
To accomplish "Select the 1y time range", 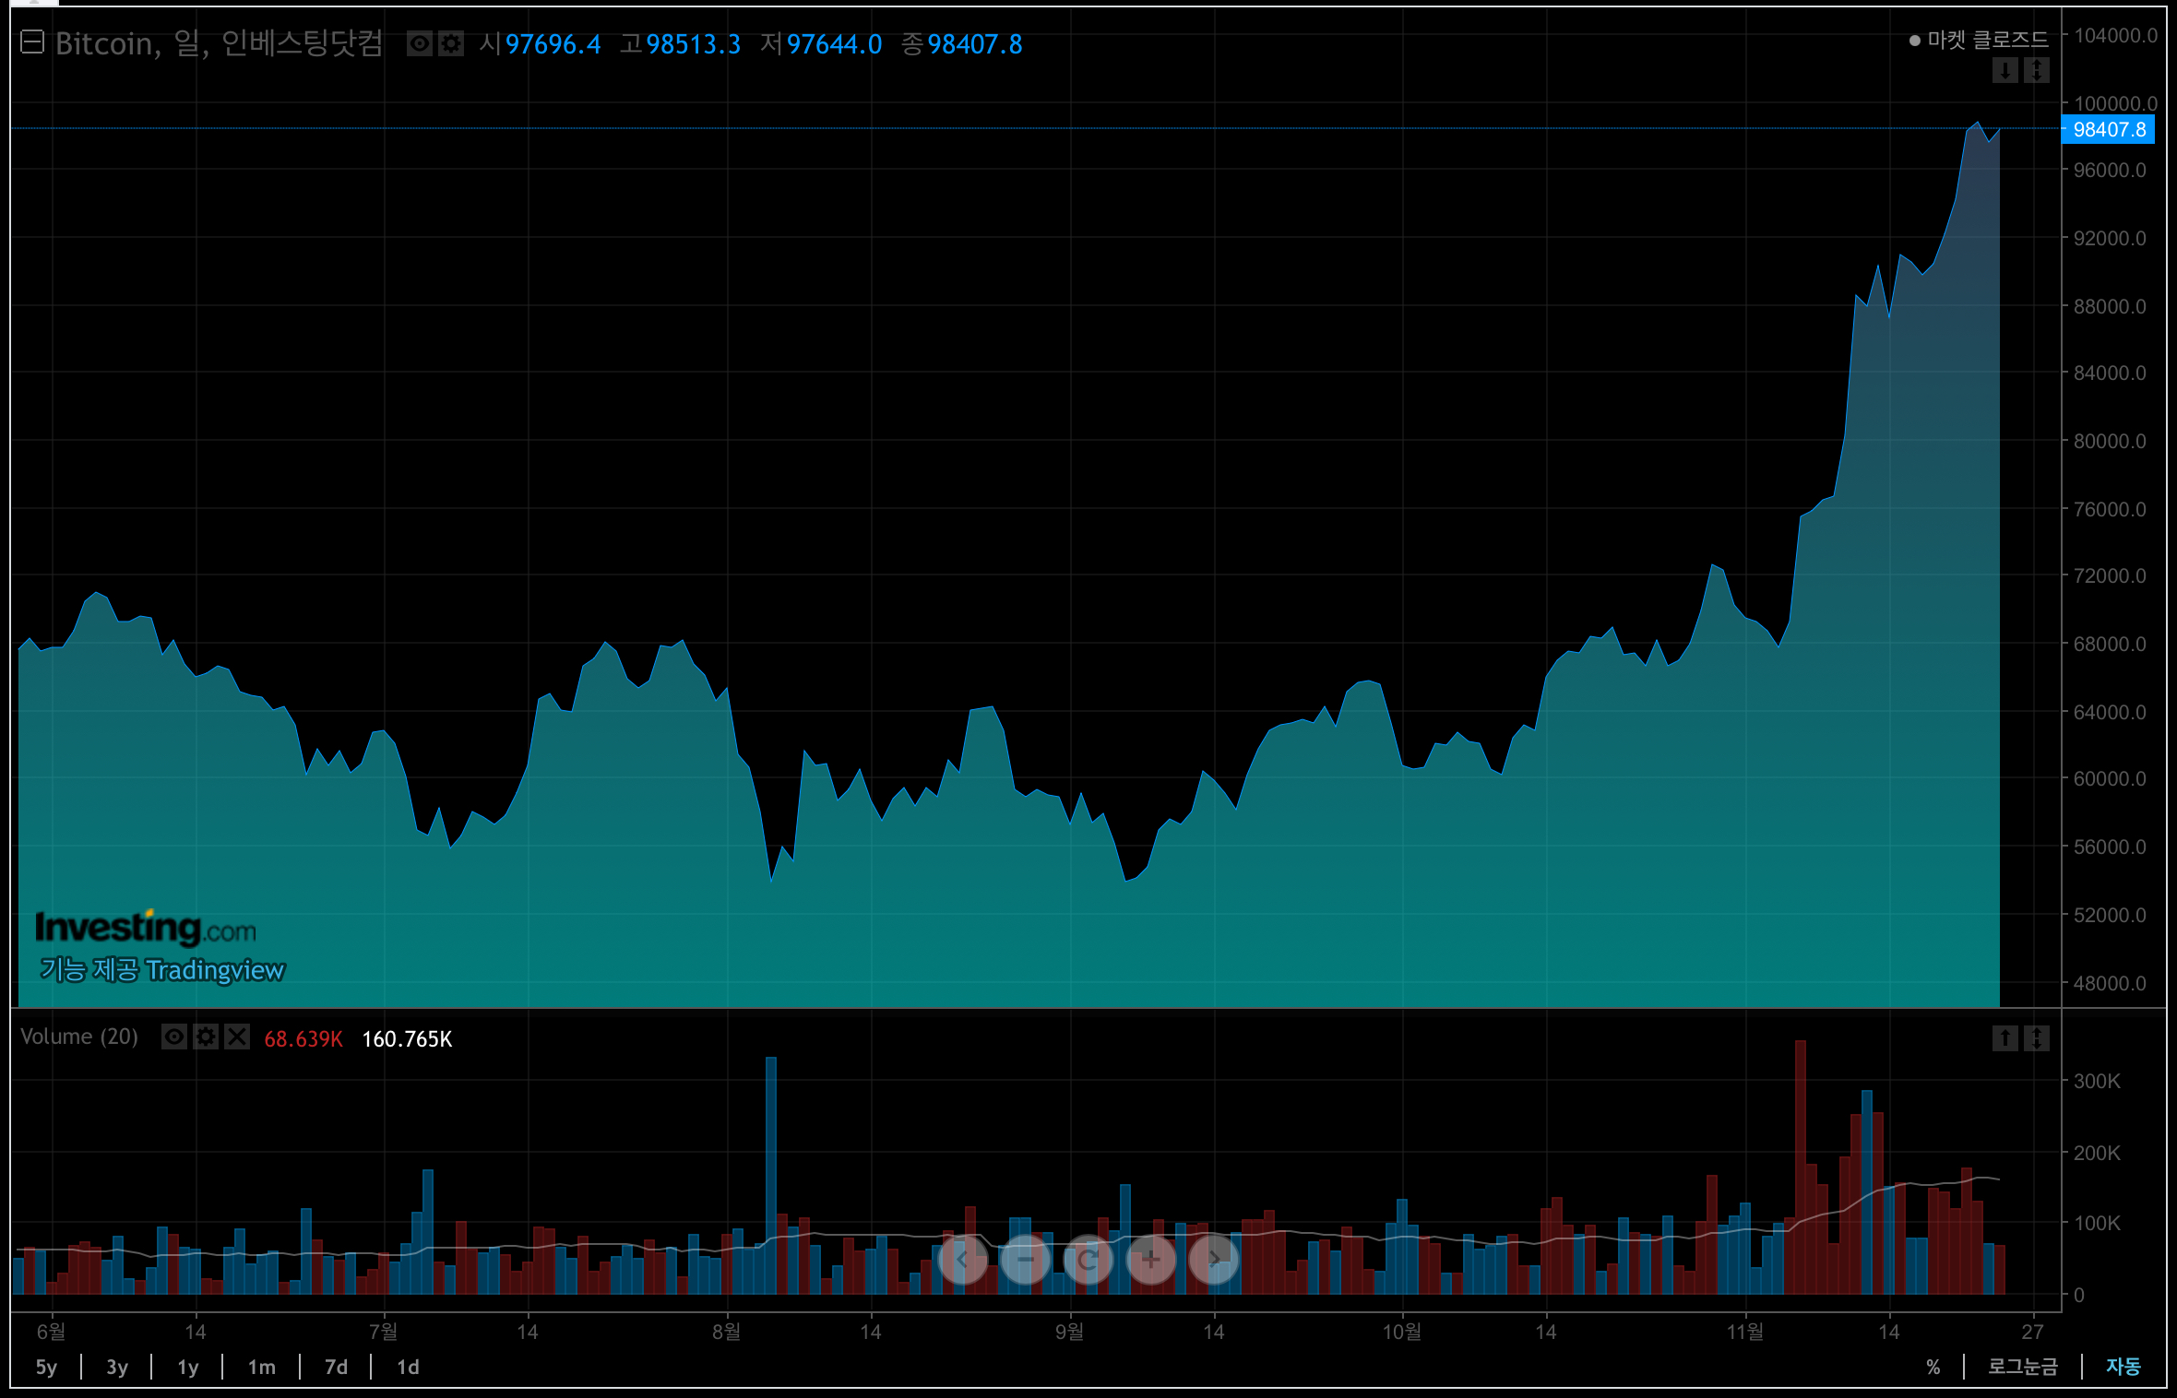I will click(188, 1367).
